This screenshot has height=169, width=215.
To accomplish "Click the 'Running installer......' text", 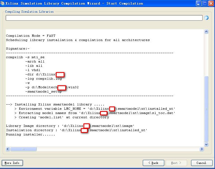I will click(x=30, y=134).
